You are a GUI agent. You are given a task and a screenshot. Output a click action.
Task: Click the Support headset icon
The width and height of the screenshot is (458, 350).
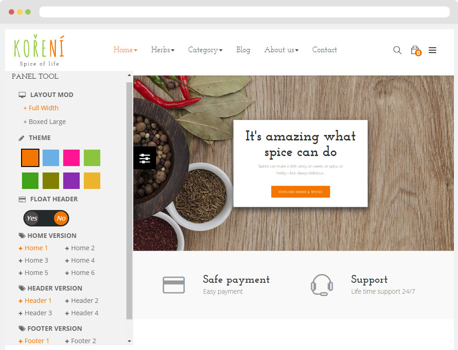pos(322,285)
